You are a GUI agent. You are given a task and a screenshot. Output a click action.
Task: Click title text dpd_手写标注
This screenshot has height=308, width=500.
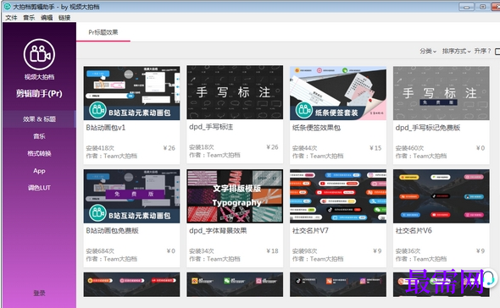point(211,127)
